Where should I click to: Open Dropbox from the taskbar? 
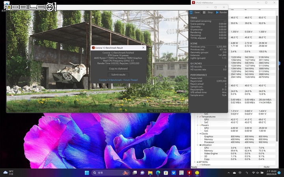tap(174, 173)
